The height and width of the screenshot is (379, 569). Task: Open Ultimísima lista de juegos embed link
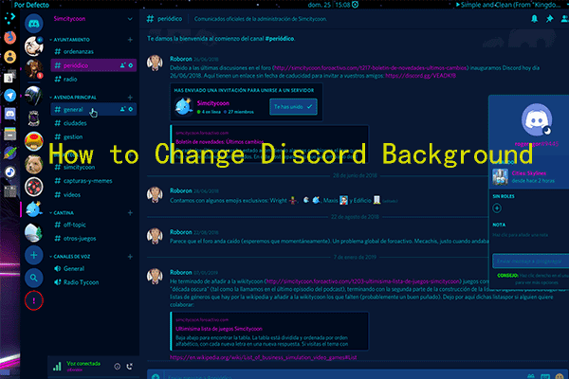coord(219,329)
